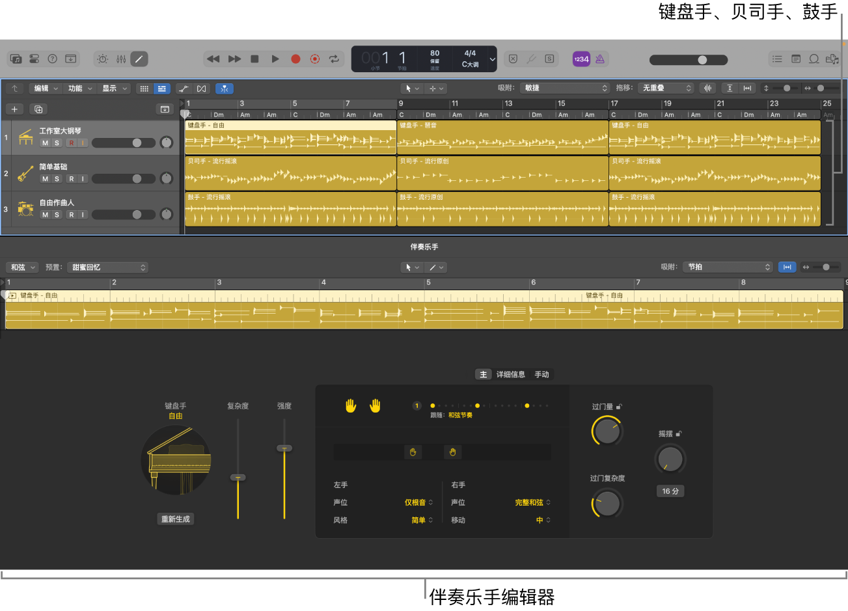Screen dimensions: 848x611
Task: Start playback with the Play button
Action: click(x=275, y=59)
